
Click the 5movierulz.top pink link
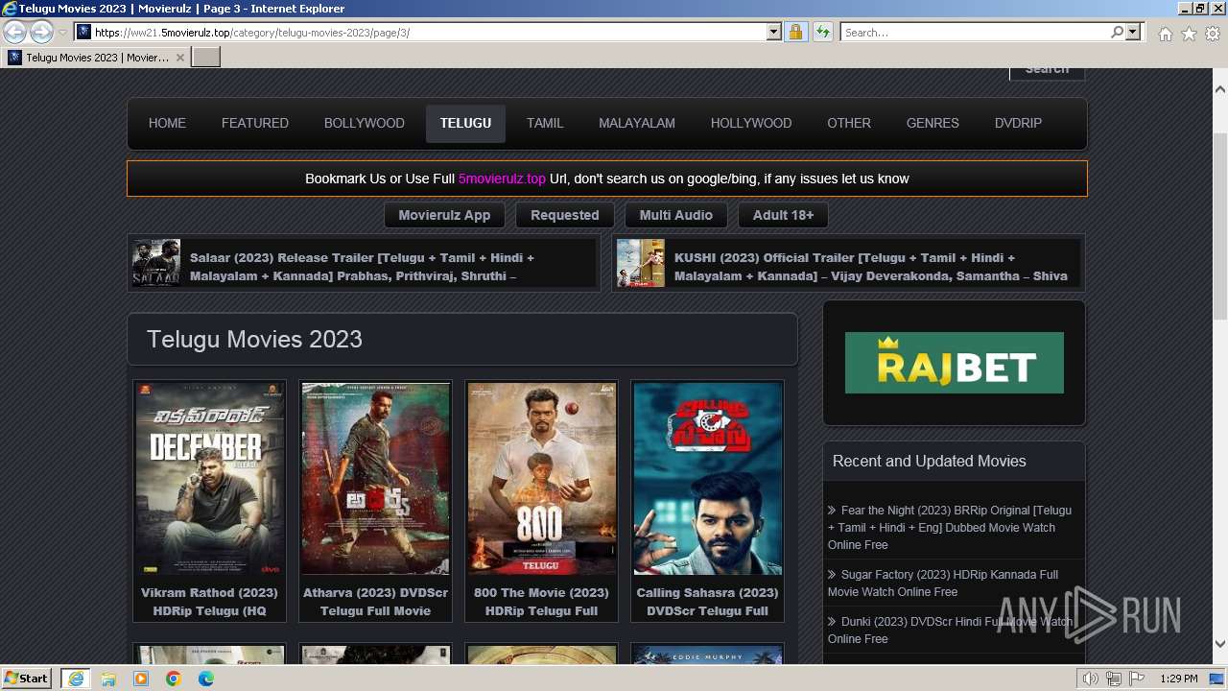(x=502, y=179)
